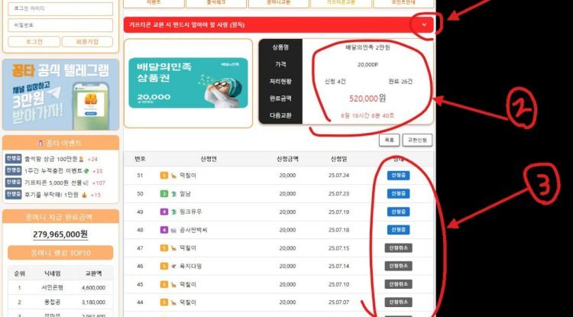Open the 출석왕 상금 100만원 event link
The image size is (573, 317).
(50, 159)
